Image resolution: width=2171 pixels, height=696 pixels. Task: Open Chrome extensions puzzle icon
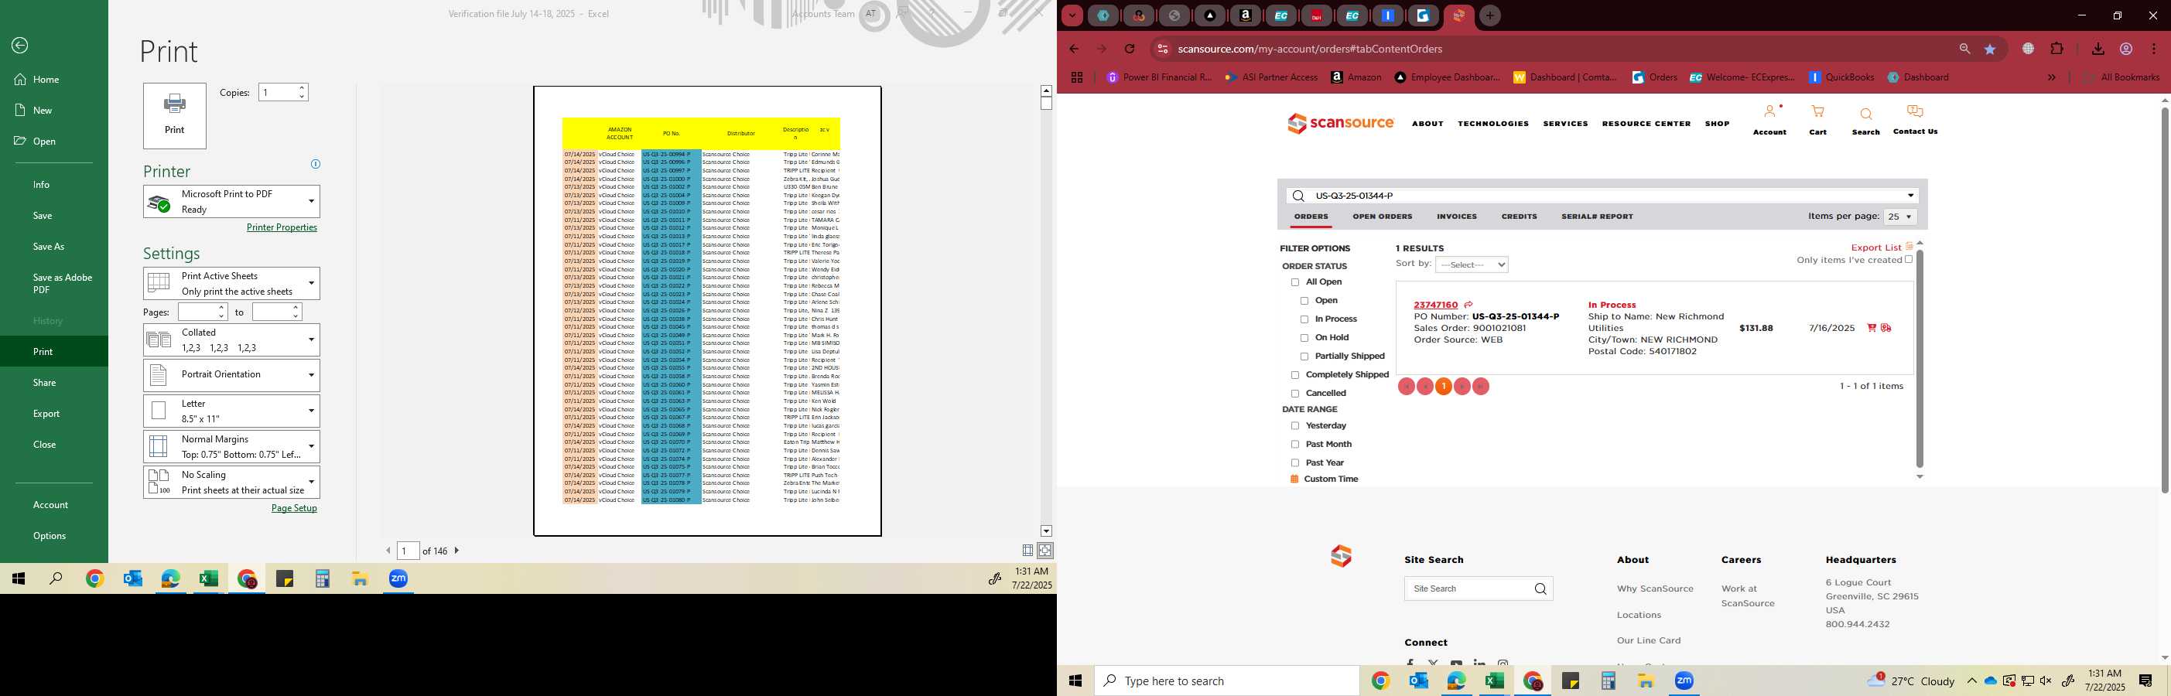2056,49
